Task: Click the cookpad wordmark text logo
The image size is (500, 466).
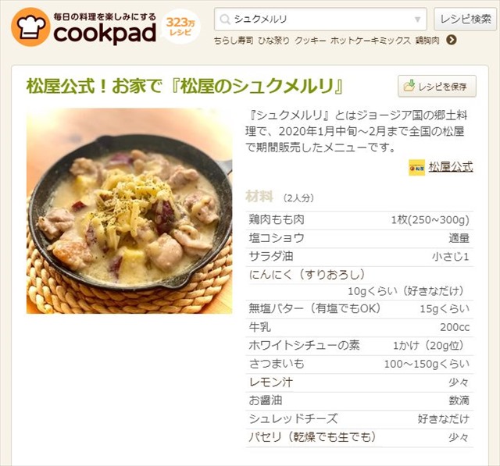Action: pyautogui.click(x=105, y=33)
